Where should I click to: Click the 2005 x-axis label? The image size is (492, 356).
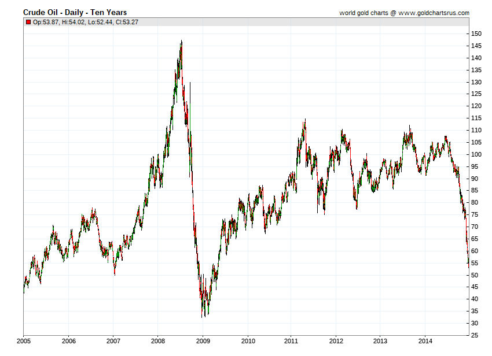pos(24,341)
